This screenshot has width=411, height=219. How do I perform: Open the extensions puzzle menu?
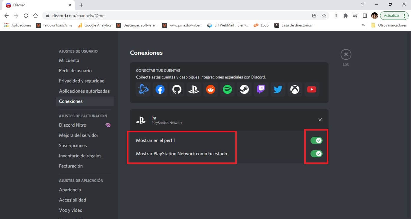click(346, 16)
